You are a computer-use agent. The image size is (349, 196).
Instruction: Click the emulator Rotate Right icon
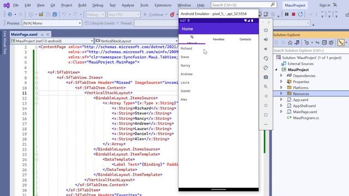[x=266, y=68]
